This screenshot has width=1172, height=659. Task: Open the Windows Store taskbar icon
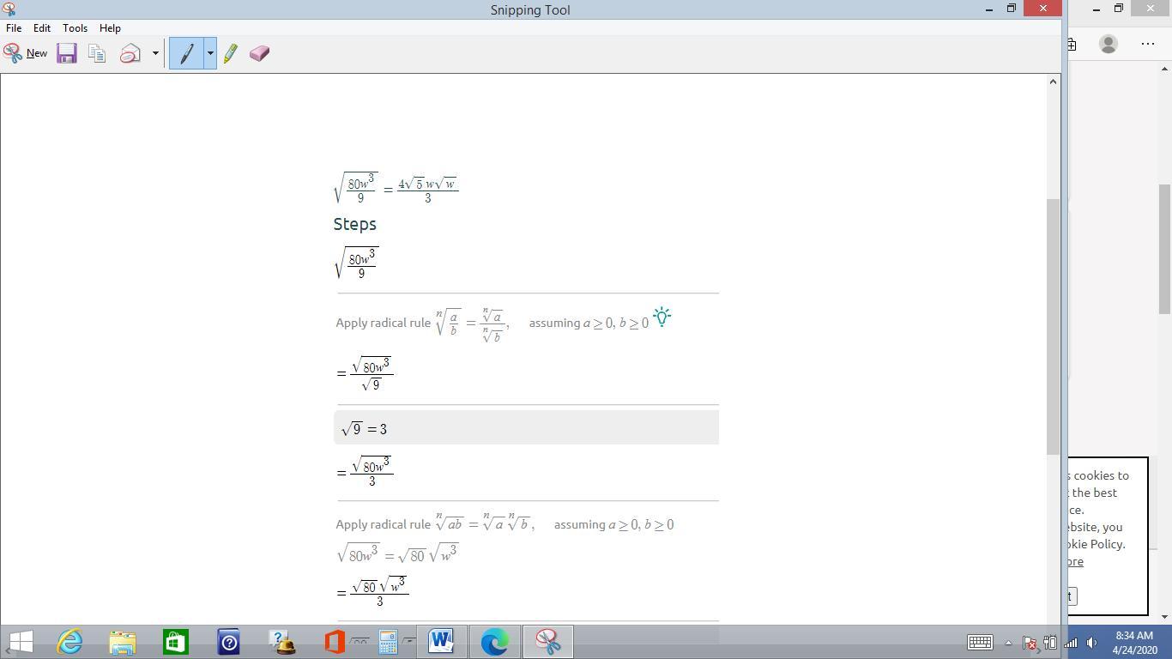(x=176, y=642)
